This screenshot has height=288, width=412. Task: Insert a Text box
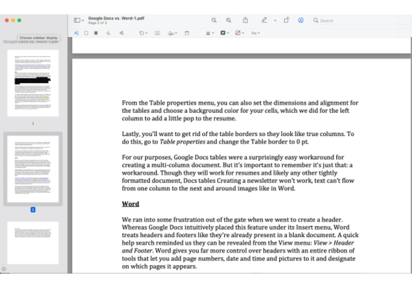157,33
